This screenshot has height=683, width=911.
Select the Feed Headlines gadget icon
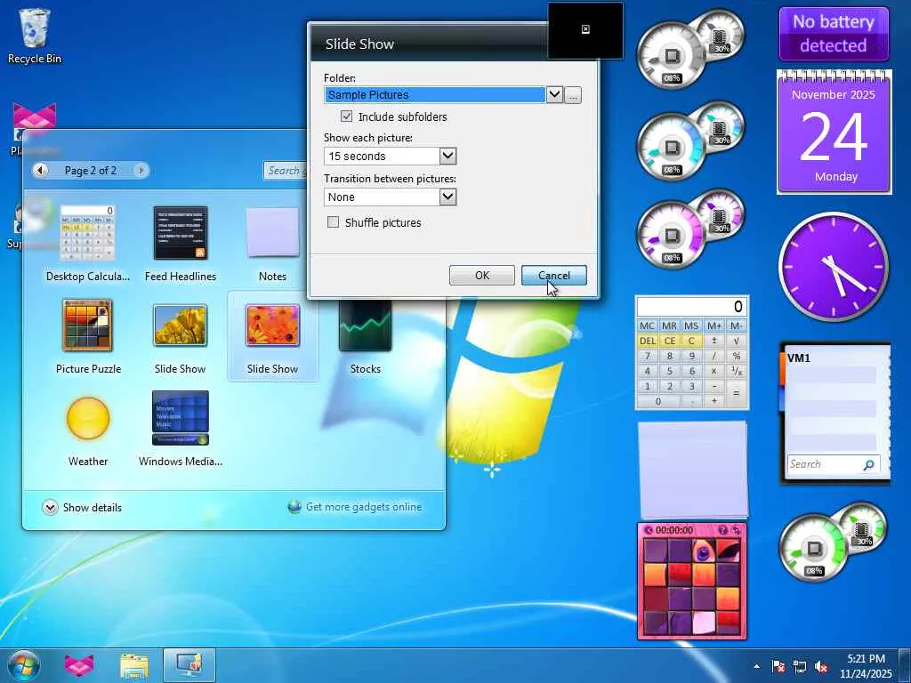[180, 234]
